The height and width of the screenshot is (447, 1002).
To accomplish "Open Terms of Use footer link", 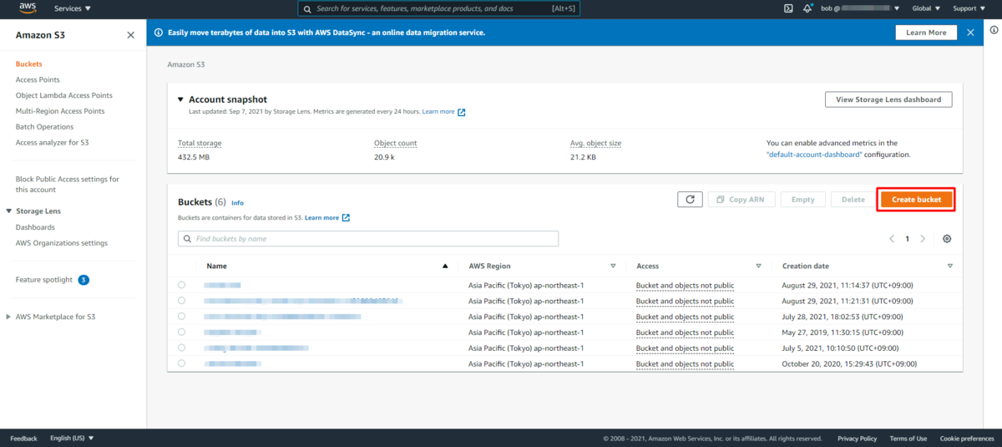I will tap(908, 439).
